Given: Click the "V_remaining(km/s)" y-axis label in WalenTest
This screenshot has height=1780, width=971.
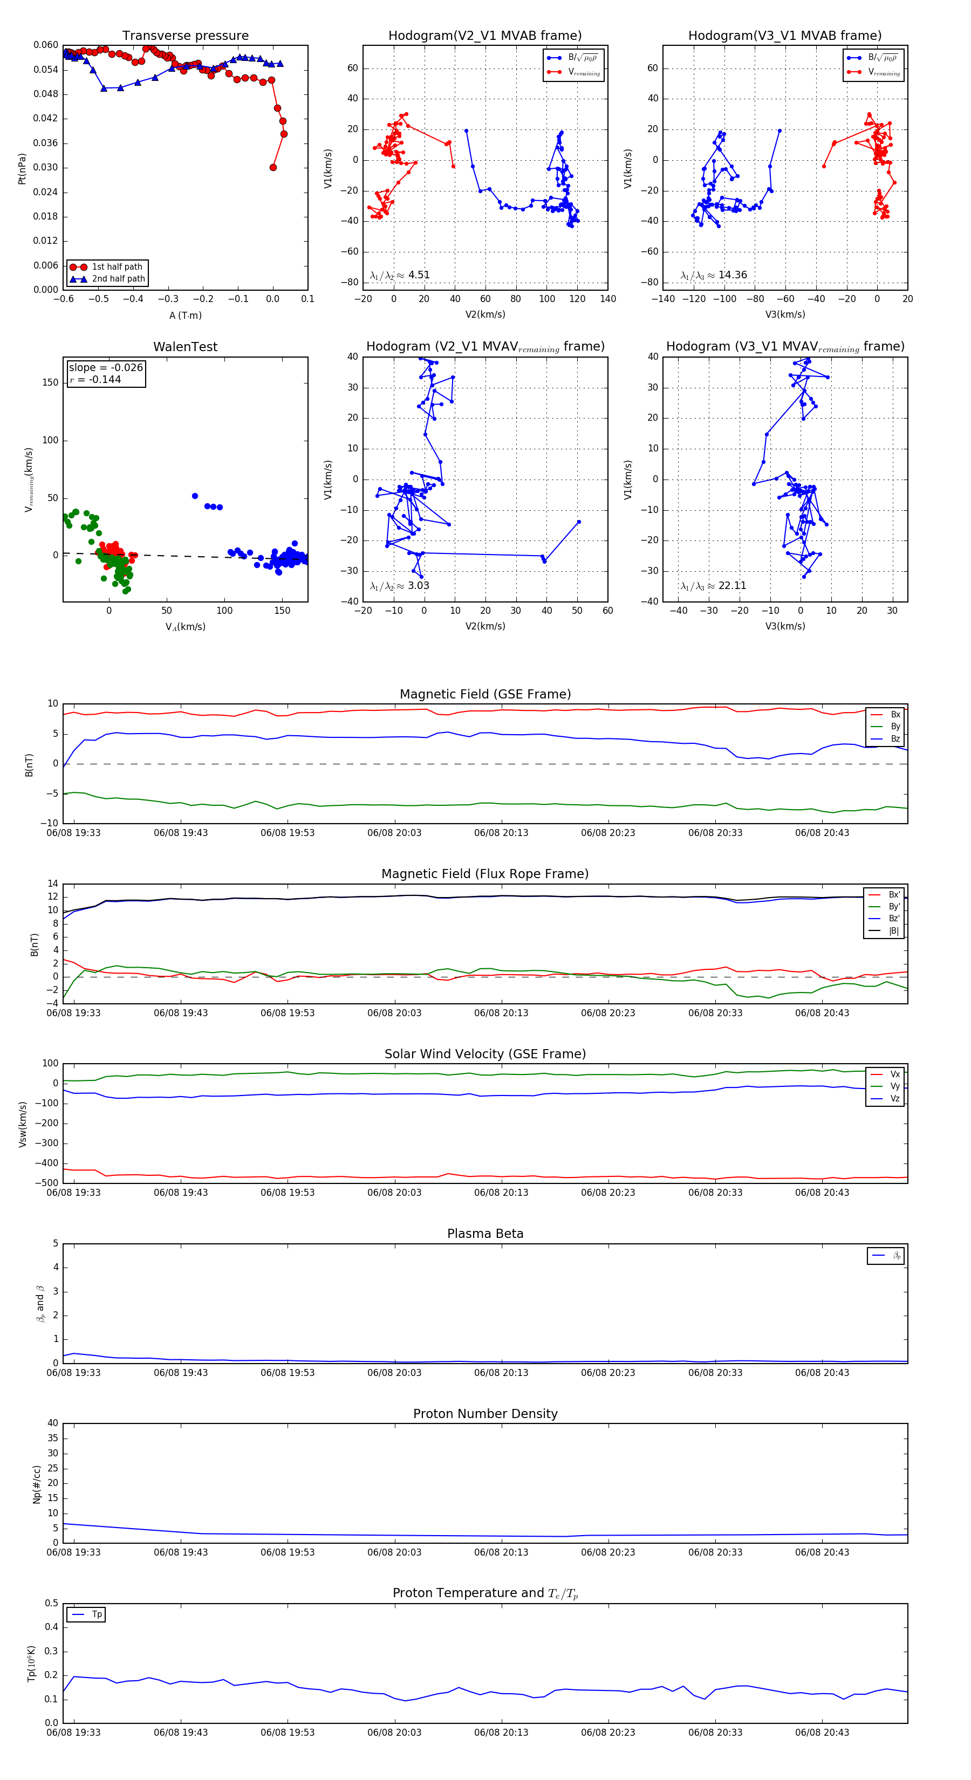Looking at the screenshot, I should pyautogui.click(x=29, y=480).
